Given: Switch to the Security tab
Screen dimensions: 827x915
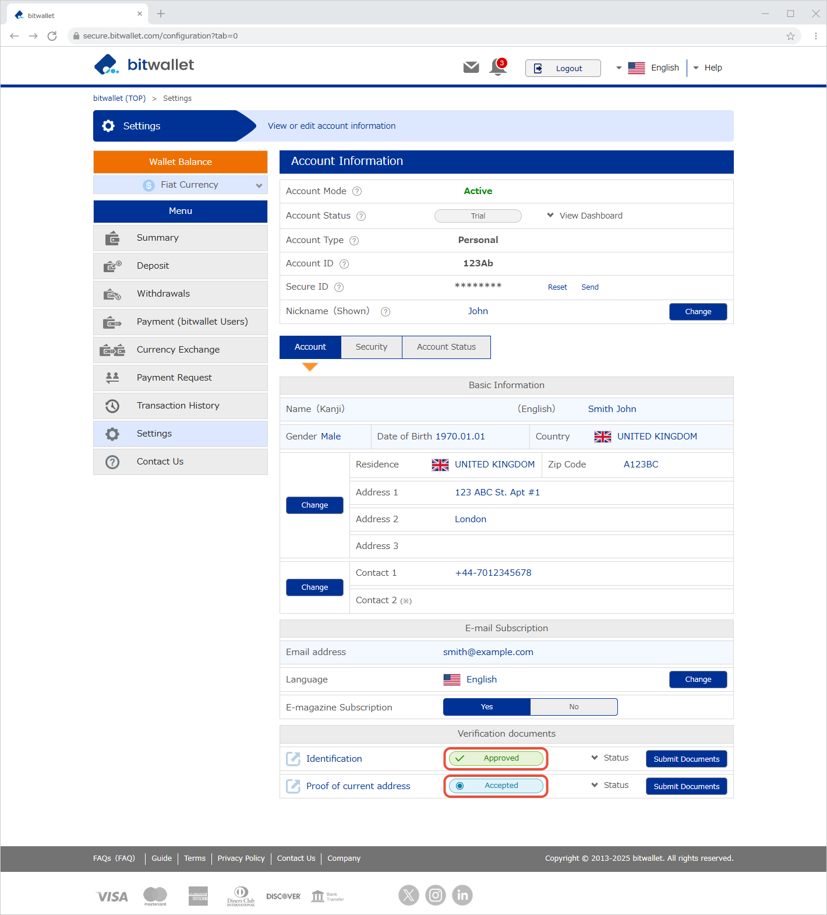Looking at the screenshot, I should [x=371, y=347].
